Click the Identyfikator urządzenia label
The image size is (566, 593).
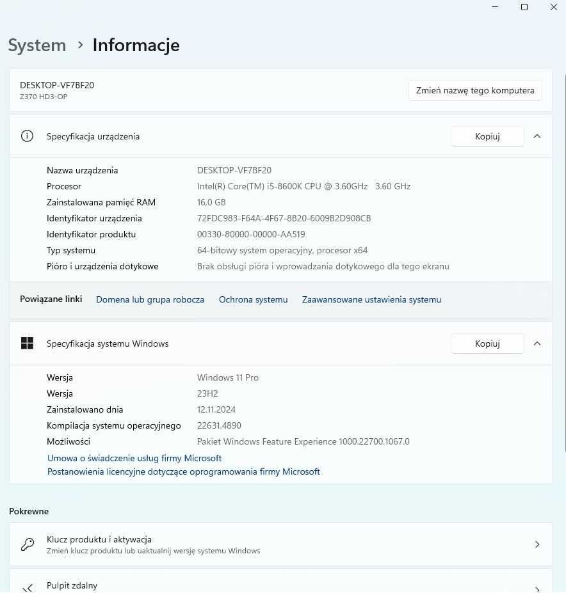(94, 218)
